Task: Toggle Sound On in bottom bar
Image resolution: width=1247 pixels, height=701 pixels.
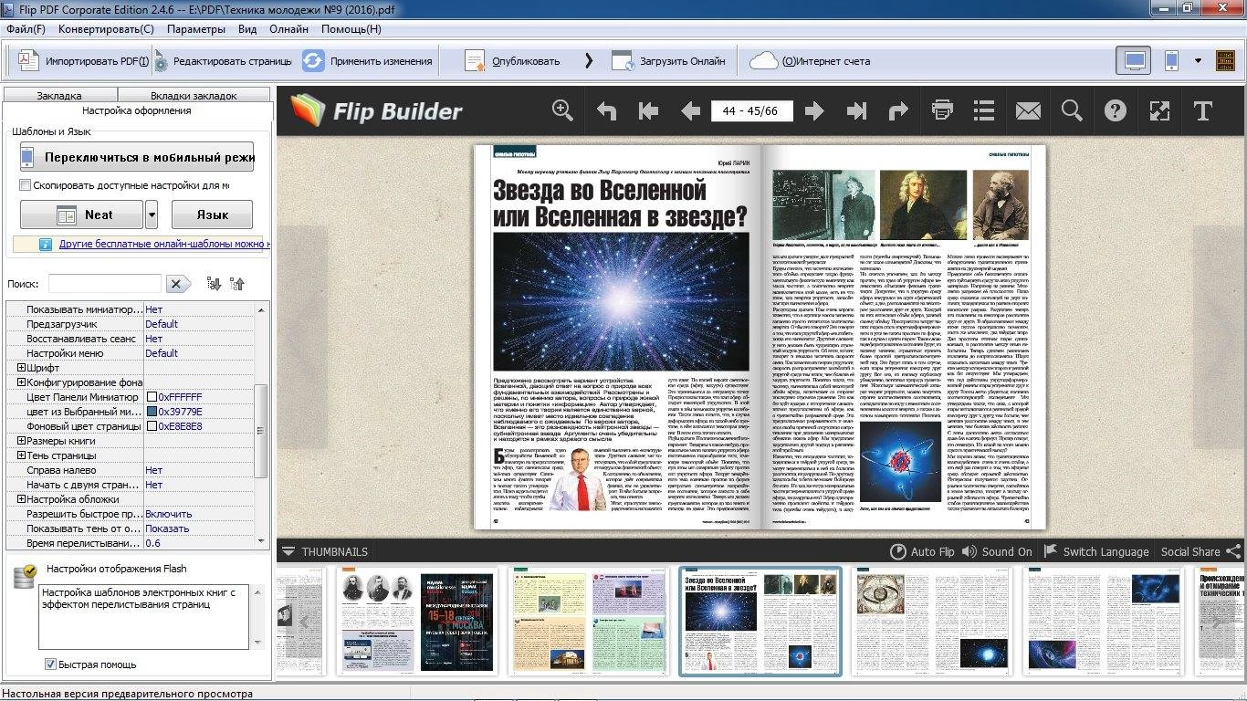Action: point(996,551)
